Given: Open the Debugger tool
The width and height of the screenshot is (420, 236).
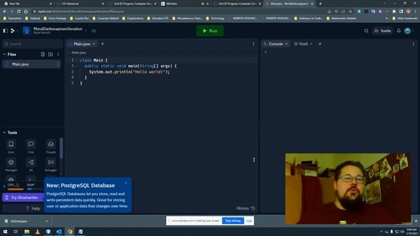Looking at the screenshot, I should click(51, 165).
